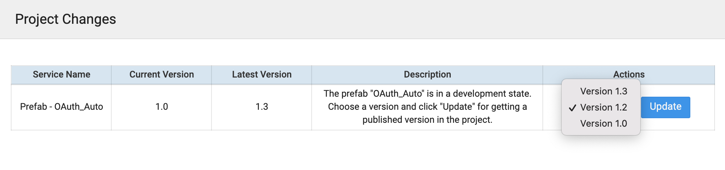Click the Service Name column header
Image resolution: width=725 pixels, height=170 pixels.
[x=61, y=74]
